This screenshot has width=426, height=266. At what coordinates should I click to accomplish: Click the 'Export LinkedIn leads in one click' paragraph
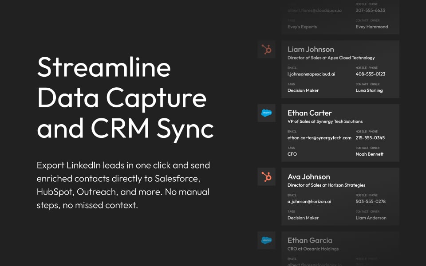123,185
